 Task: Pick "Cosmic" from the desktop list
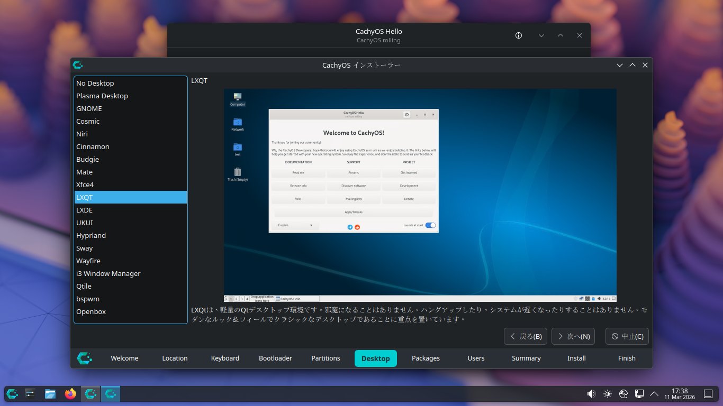(131, 121)
